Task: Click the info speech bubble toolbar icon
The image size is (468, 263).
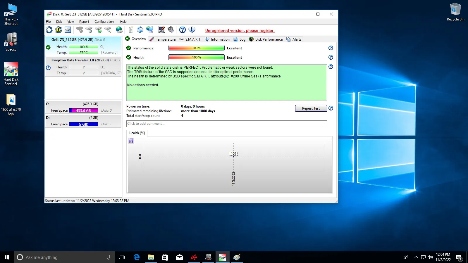Action: [x=192, y=30]
